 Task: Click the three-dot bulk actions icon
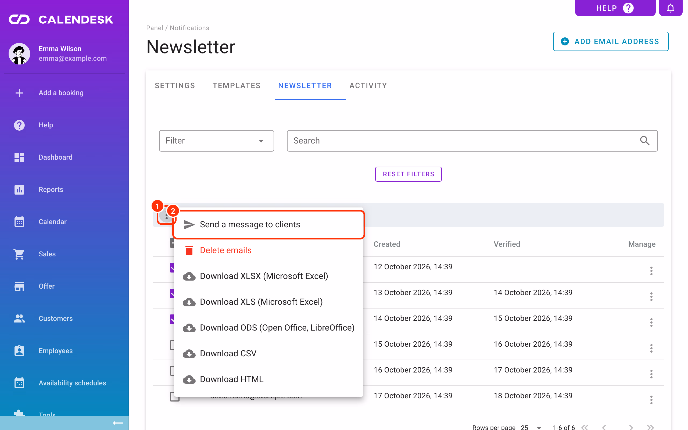(166, 216)
